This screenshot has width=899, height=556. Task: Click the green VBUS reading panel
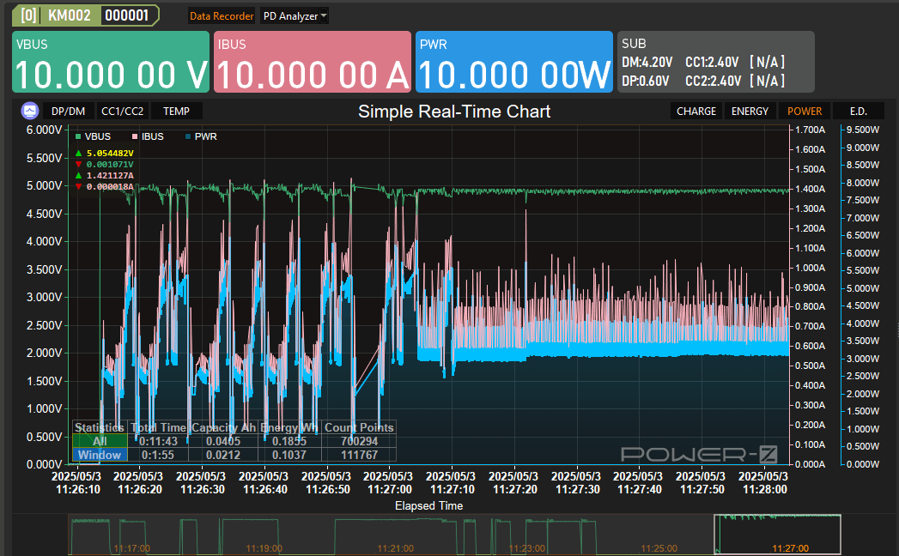click(111, 62)
